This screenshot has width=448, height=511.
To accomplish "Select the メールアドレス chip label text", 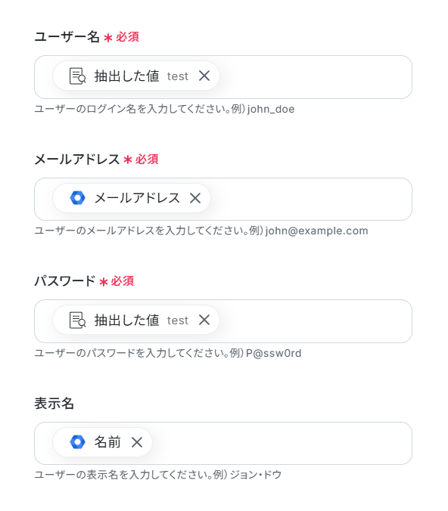I will click(x=137, y=198).
